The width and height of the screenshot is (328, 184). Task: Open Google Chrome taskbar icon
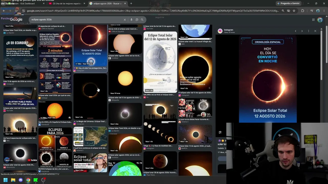pos(28,180)
